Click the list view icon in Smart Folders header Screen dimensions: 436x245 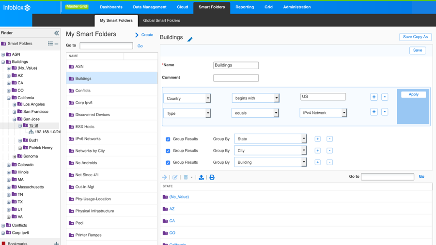(x=50, y=44)
